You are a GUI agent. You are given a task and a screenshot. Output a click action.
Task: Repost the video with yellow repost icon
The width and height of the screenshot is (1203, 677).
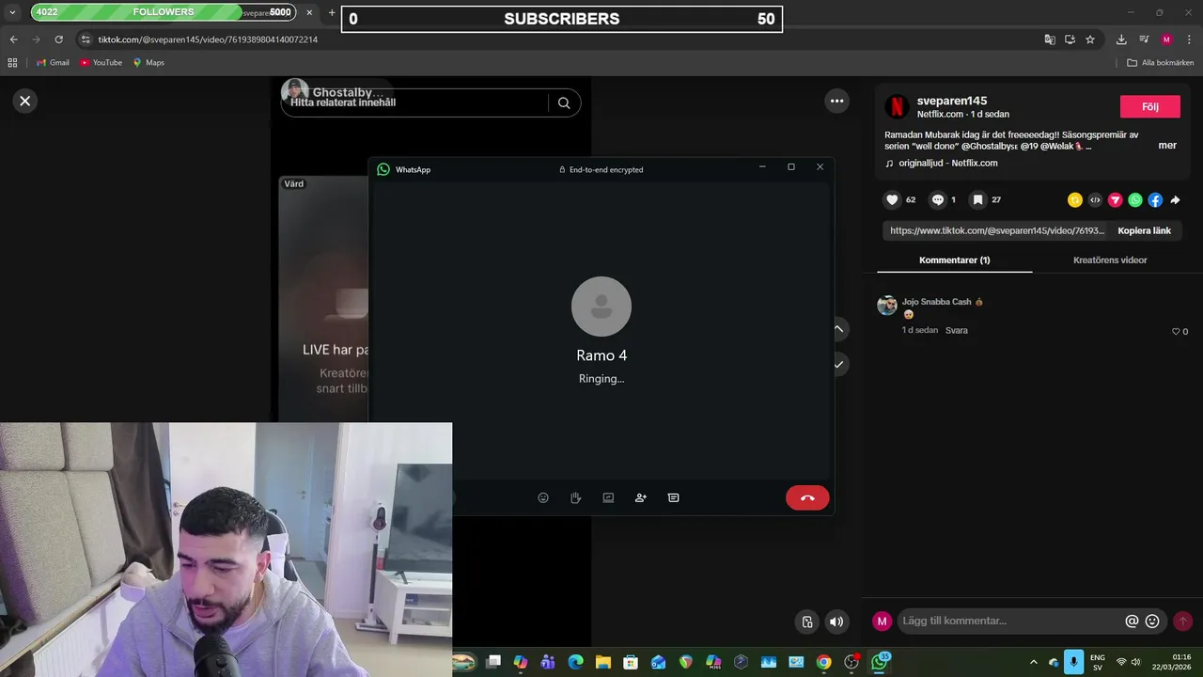point(1075,200)
